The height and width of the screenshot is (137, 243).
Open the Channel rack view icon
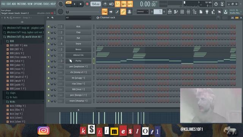pos(182,12)
